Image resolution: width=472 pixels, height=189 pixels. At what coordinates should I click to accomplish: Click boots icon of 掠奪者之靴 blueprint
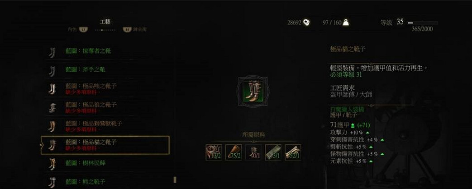point(52,52)
